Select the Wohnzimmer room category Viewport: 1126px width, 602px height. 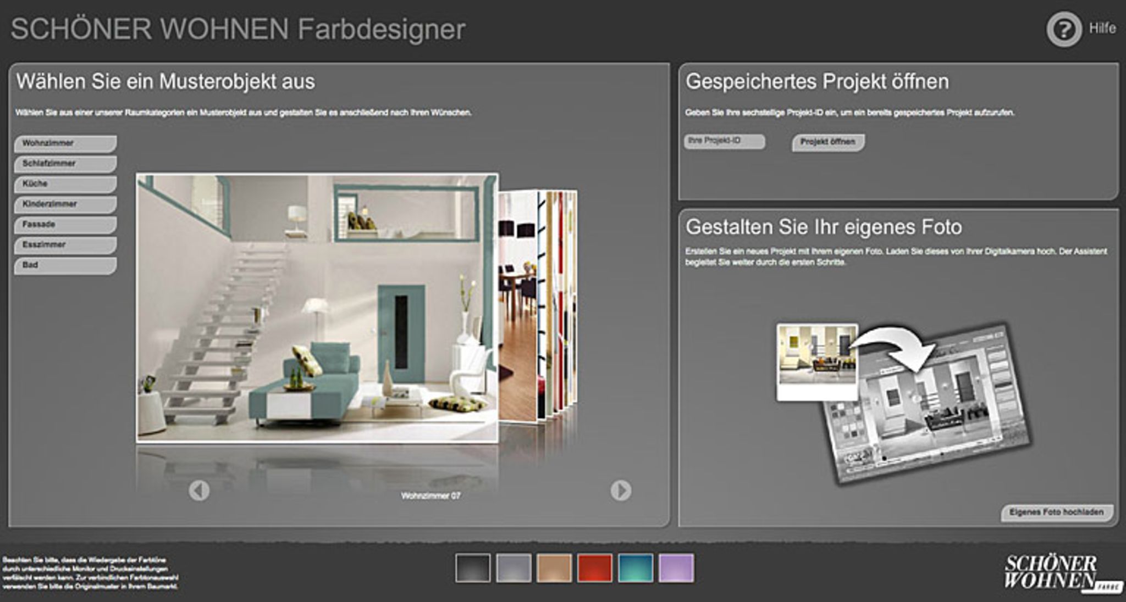pos(65,143)
